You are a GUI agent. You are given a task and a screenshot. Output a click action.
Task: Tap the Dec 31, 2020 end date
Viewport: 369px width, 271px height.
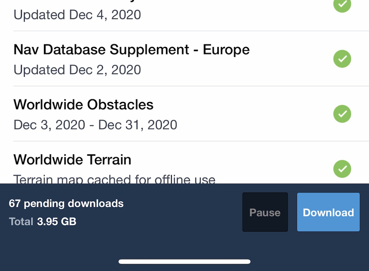[x=138, y=125]
